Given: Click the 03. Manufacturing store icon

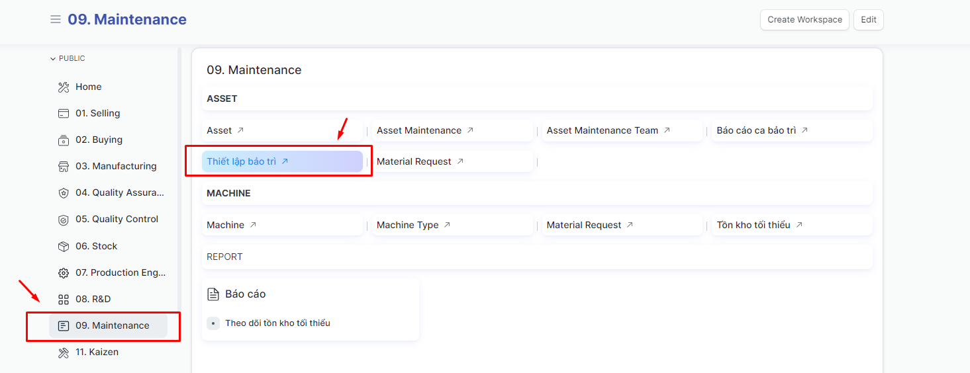Looking at the screenshot, I should [x=64, y=167].
